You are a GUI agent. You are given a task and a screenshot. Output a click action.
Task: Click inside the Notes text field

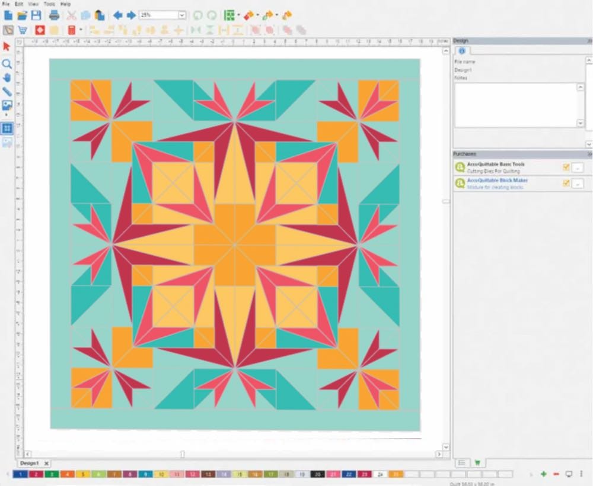coord(515,104)
